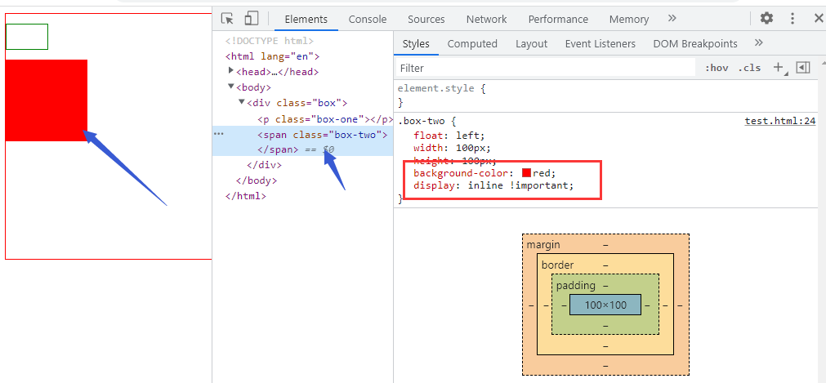Open the Network tab
The image size is (826, 383).
coord(486,20)
